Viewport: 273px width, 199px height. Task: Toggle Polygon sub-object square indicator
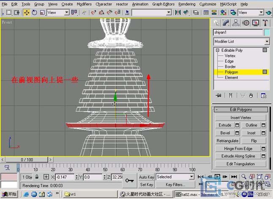[x=265, y=72]
